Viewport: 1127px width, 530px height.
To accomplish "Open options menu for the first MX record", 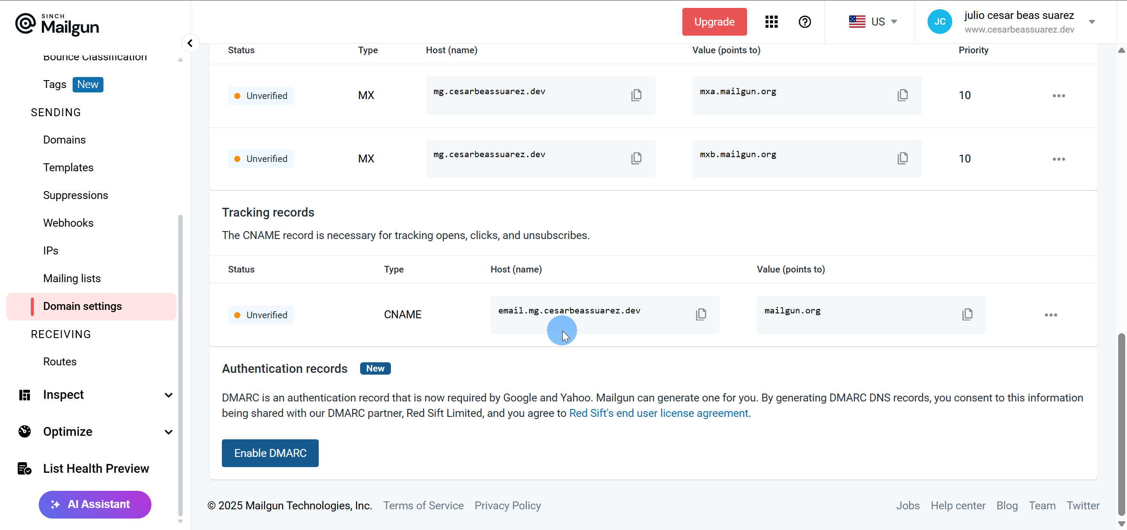I will pyautogui.click(x=1059, y=95).
